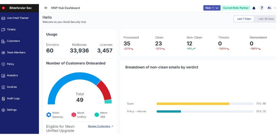Open the AL user account menu
278x139 pixels.
point(271,8)
